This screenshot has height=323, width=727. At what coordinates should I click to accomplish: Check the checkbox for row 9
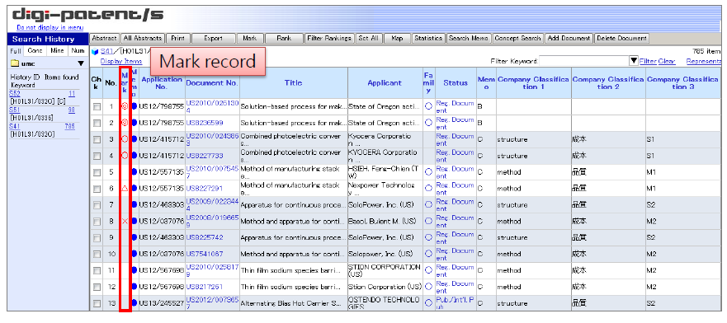(97, 238)
